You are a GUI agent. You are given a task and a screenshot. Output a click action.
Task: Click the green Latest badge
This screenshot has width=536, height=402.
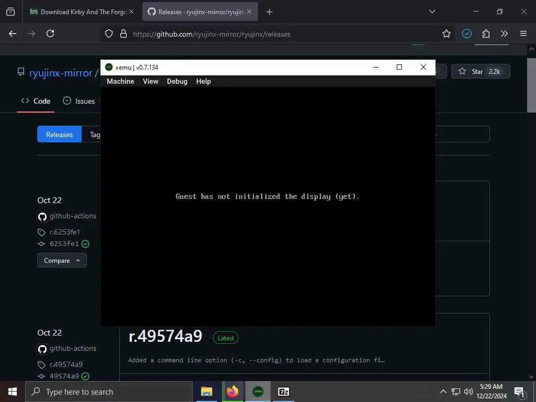tap(226, 338)
